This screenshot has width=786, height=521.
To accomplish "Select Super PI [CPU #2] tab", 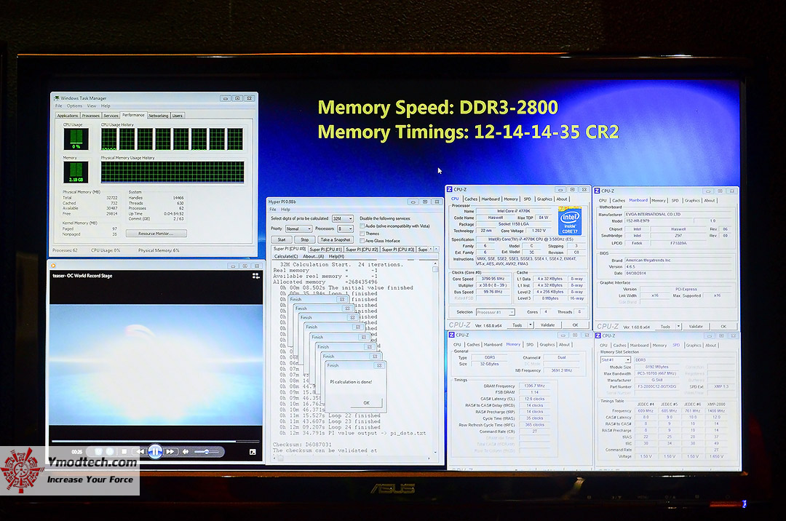I will coord(362,250).
